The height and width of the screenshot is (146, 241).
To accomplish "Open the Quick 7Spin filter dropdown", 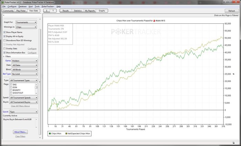I will coord(23,112).
